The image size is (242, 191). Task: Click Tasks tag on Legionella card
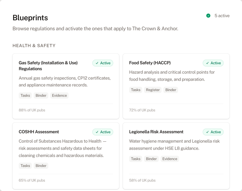(136, 159)
